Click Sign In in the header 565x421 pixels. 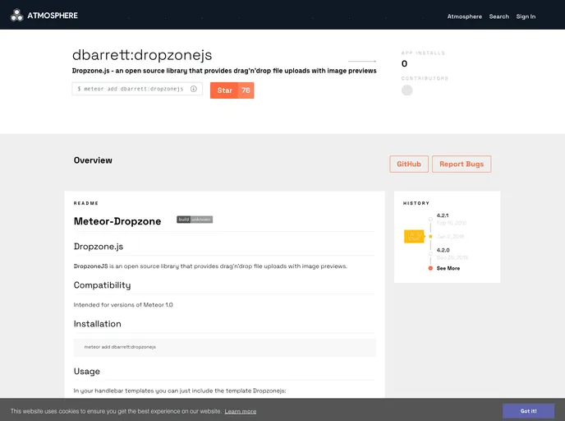[x=526, y=16]
